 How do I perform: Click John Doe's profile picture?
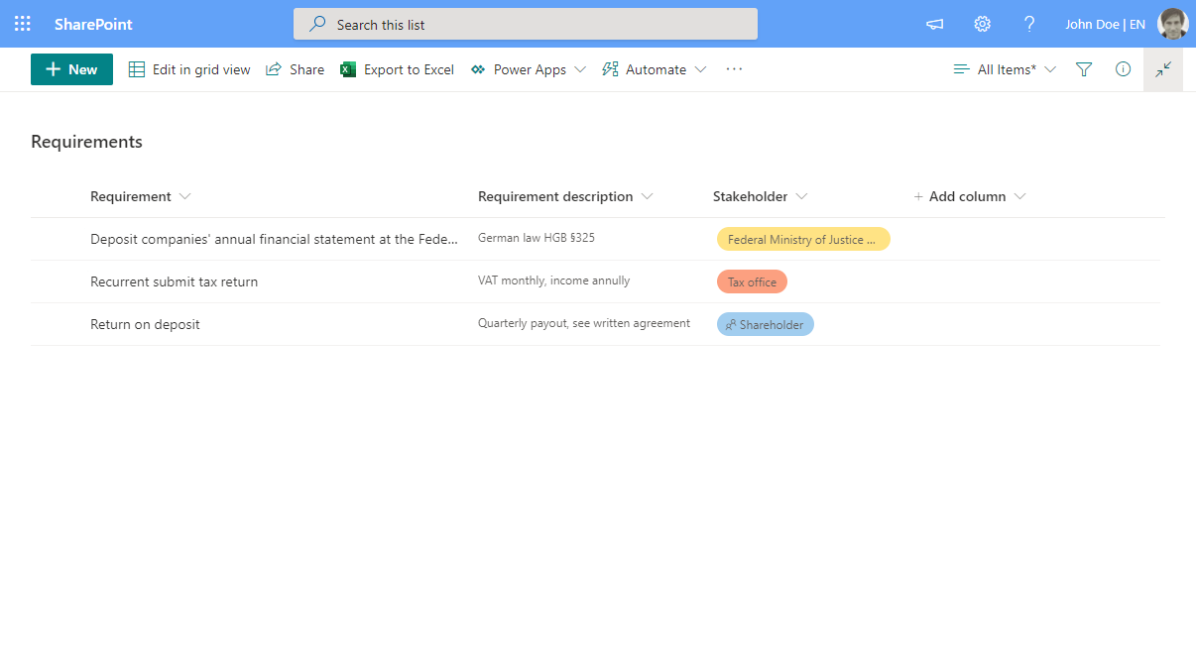pyautogui.click(x=1172, y=24)
